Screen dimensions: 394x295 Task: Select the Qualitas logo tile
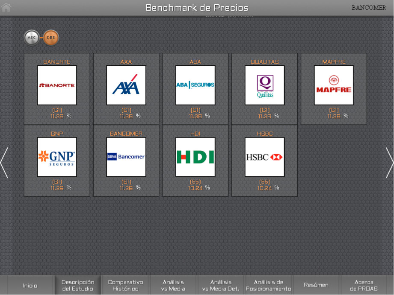click(x=264, y=85)
